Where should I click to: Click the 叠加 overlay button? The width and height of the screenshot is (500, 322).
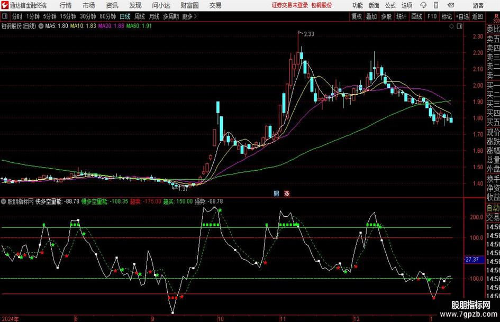click(371, 16)
